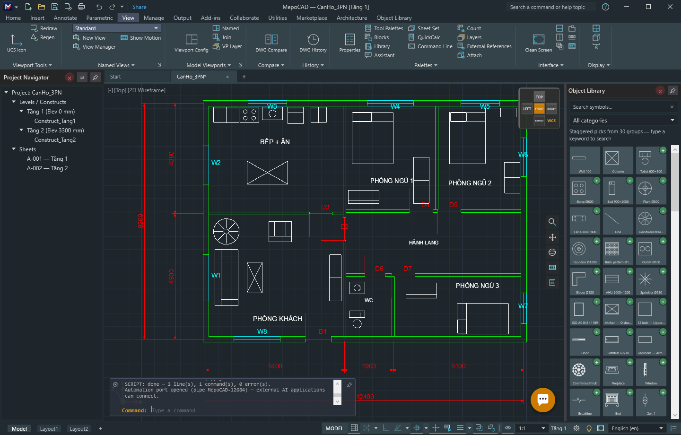Toggle isolate objects lightbulb in status bar
The width and height of the screenshot is (681, 435).
pyautogui.click(x=589, y=428)
